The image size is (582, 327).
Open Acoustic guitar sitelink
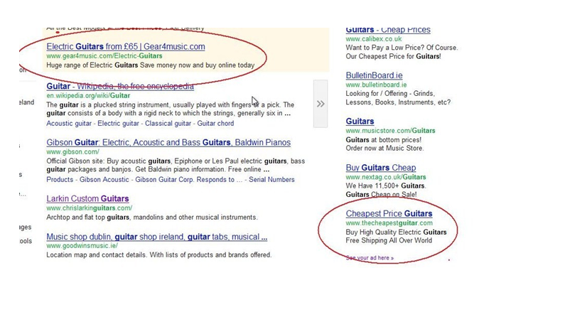pyautogui.click(x=69, y=124)
